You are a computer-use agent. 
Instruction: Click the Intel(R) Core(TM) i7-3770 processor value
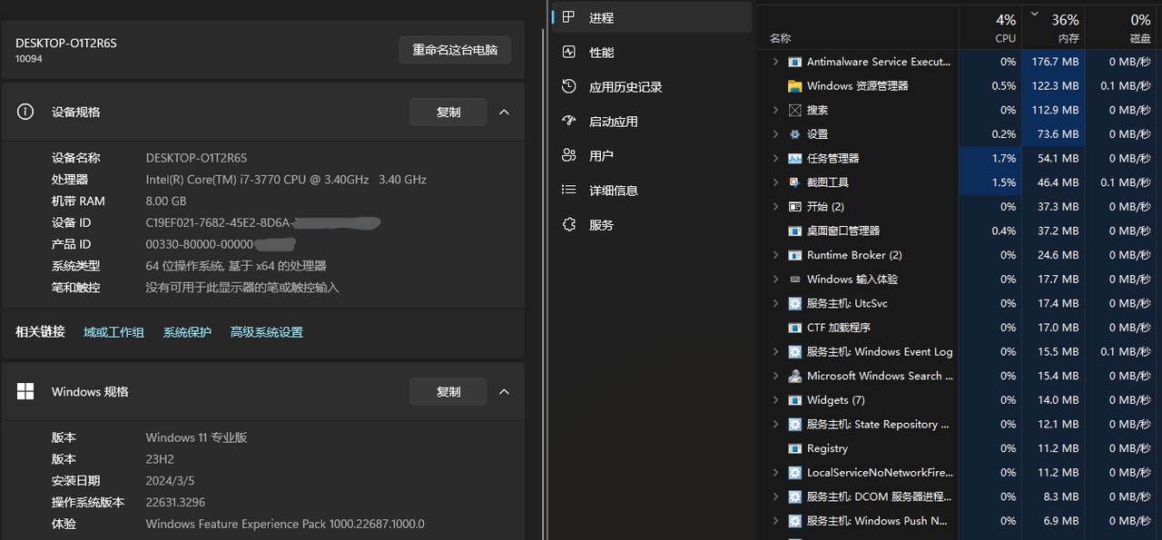286,180
